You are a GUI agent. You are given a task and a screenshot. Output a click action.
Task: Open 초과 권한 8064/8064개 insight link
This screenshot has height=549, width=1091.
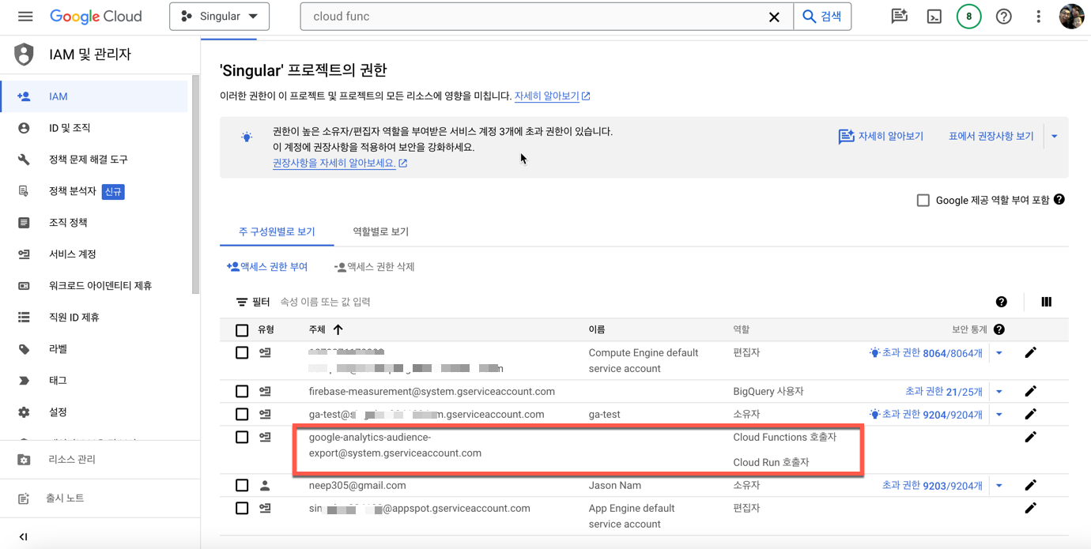[x=924, y=353]
